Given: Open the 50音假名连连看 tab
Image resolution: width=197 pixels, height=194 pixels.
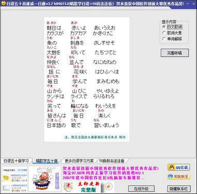Looking at the screenshot, I should coord(112,161).
